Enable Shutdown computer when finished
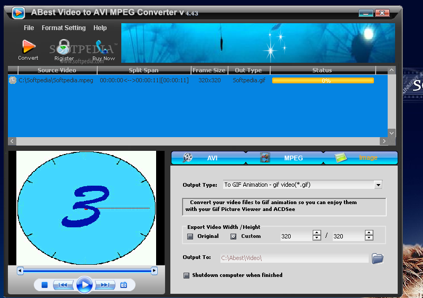Screen dimensions: 423x298 pos(186,275)
